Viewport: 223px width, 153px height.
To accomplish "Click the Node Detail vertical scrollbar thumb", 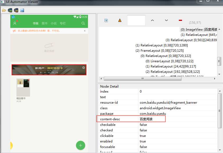I will coord(220,111).
